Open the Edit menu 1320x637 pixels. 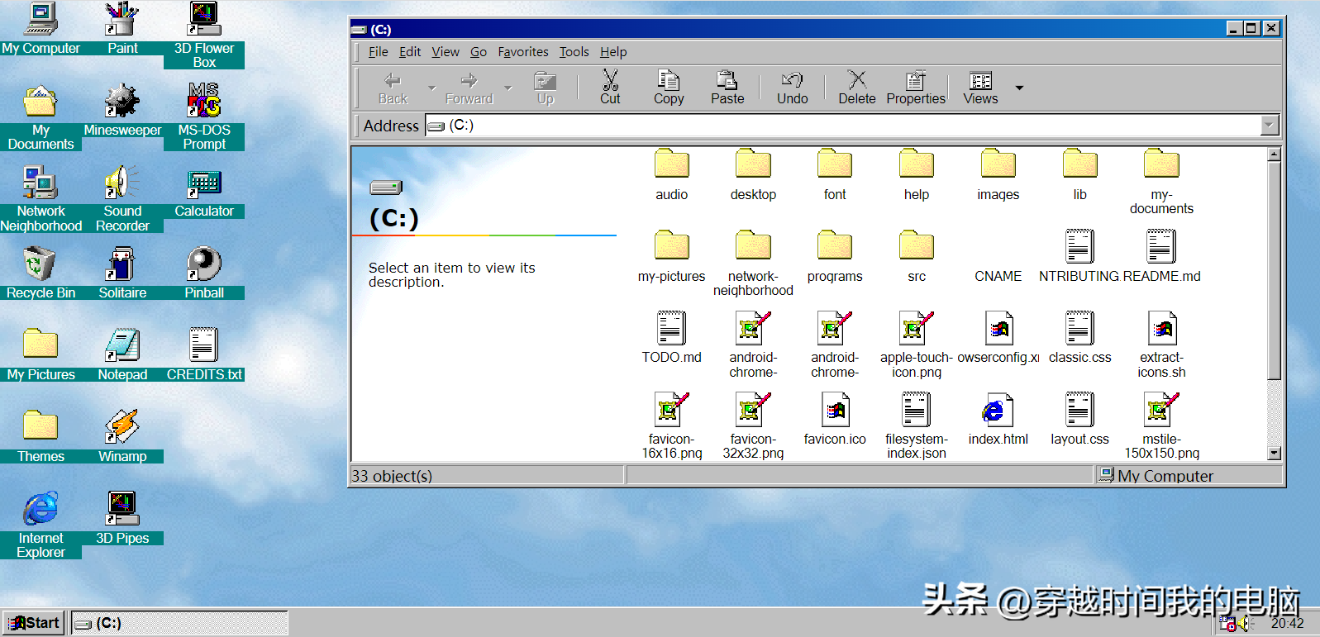coord(410,51)
